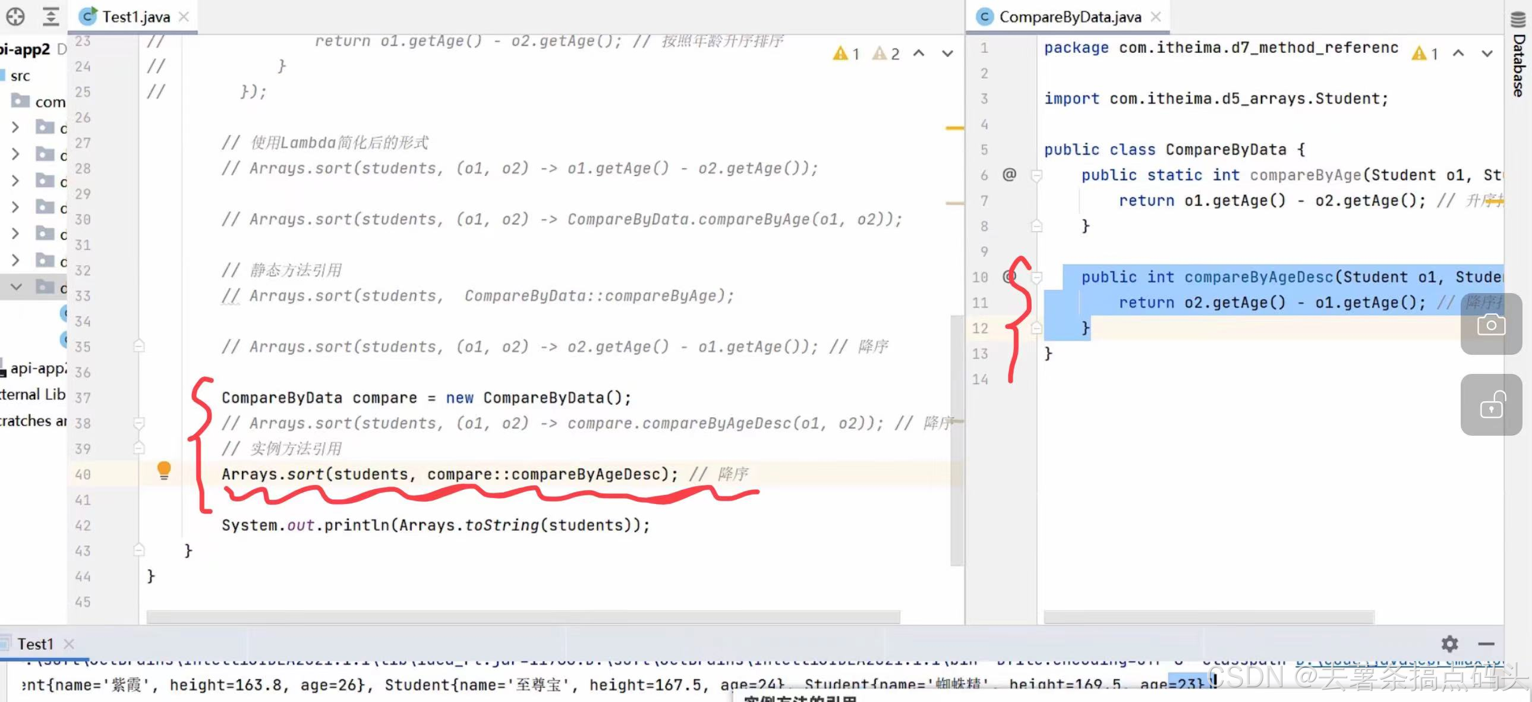This screenshot has height=702, width=1532.
Task: Expand the fifth package folder in project tree
Action: [15, 233]
